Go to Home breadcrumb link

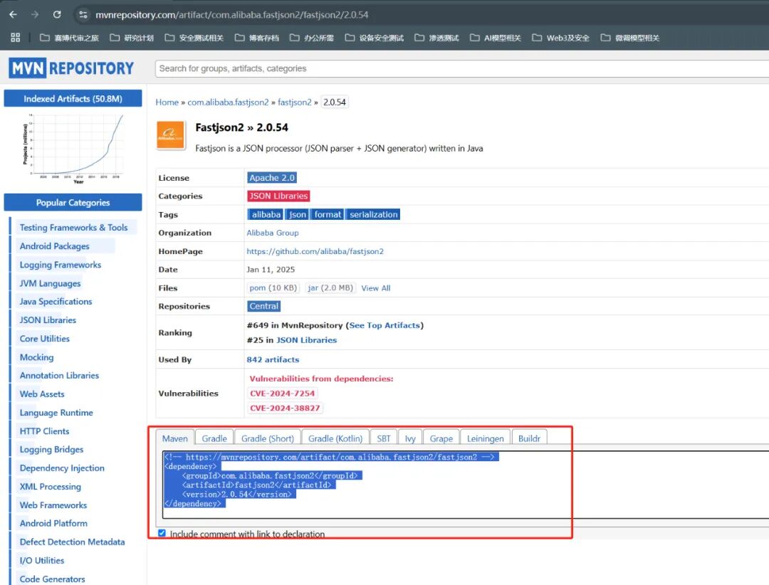pyautogui.click(x=167, y=102)
